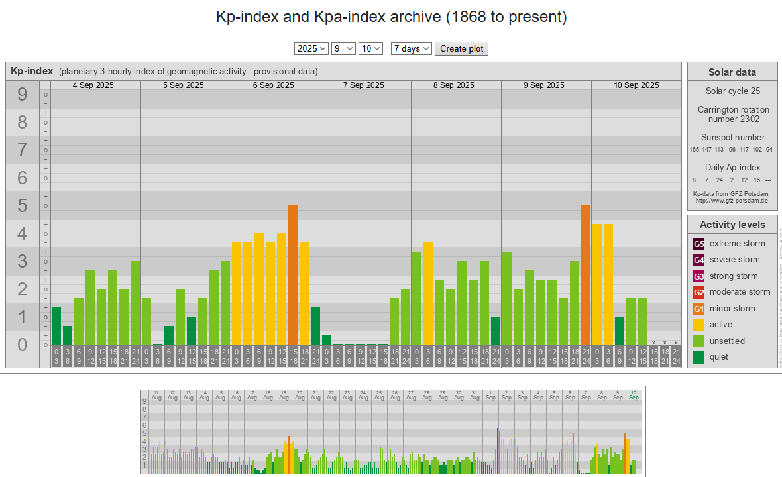Select the 7 Sep 2025 date header
782x477 pixels.
point(363,85)
